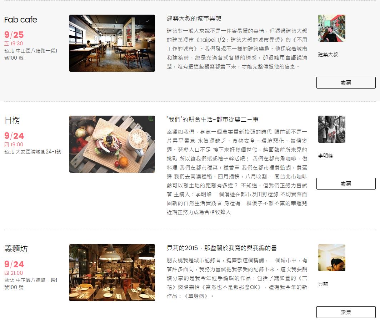Click address 台北 大安區浦城街24-1號

point(33,152)
